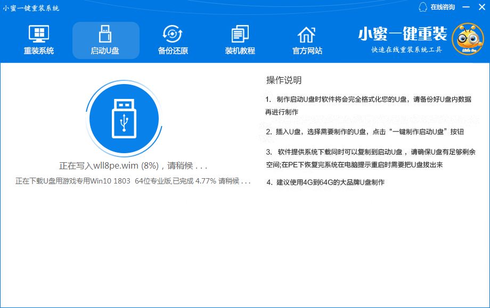The image size is (490, 308).
Task: Click the 快速在线重装系统工具 tagline
Action: click(406, 49)
